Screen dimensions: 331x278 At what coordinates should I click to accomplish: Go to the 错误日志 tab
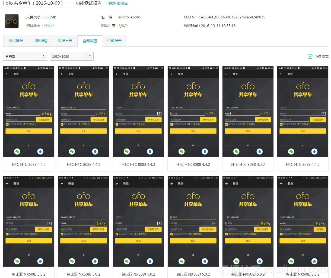(x=65, y=41)
